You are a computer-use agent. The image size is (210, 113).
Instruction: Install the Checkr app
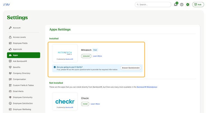85,104
